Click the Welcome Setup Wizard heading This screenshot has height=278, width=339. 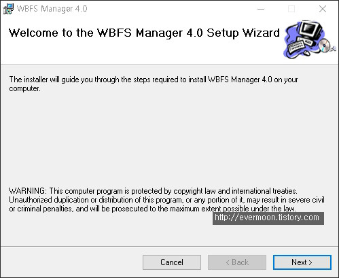(x=144, y=33)
